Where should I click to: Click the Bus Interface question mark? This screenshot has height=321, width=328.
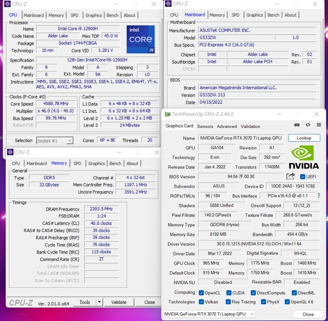318,196
